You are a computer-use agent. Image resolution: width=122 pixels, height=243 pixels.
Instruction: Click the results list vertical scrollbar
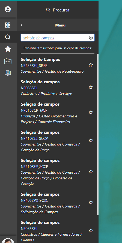point(98,134)
